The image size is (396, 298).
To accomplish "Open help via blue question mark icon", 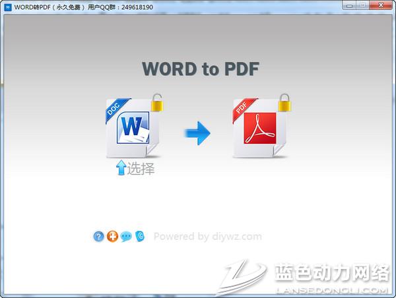I will 99,236.
